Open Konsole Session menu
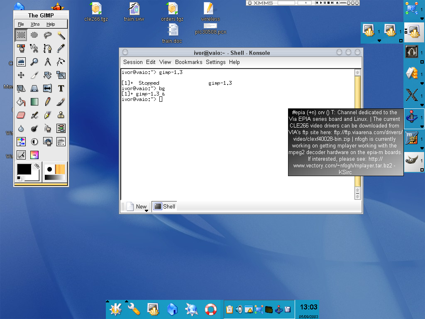Image resolution: width=425 pixels, height=319 pixels. pos(133,62)
